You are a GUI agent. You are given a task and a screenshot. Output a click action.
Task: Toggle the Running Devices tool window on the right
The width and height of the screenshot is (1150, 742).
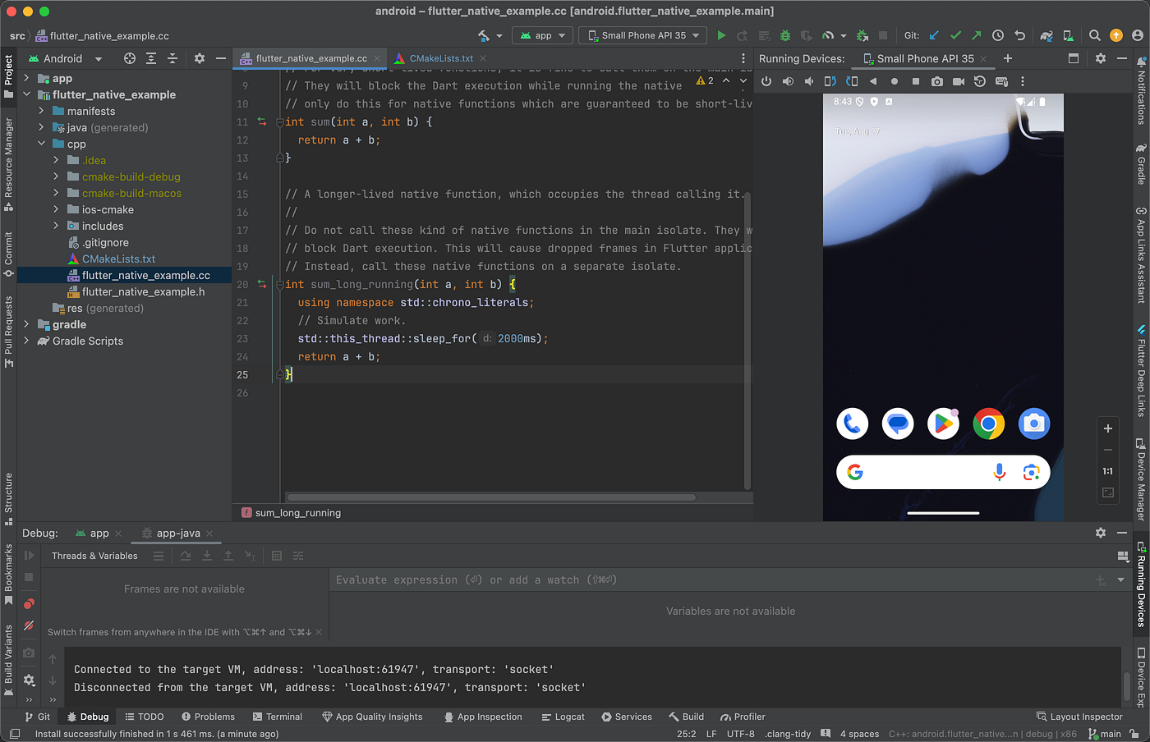(1141, 584)
